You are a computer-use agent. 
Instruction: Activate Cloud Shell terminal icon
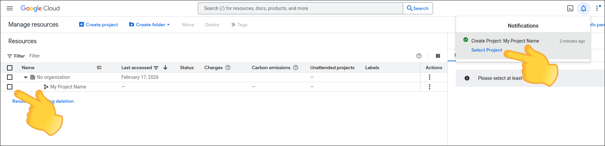570,8
